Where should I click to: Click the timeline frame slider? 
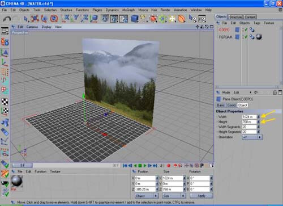[x=22, y=166]
